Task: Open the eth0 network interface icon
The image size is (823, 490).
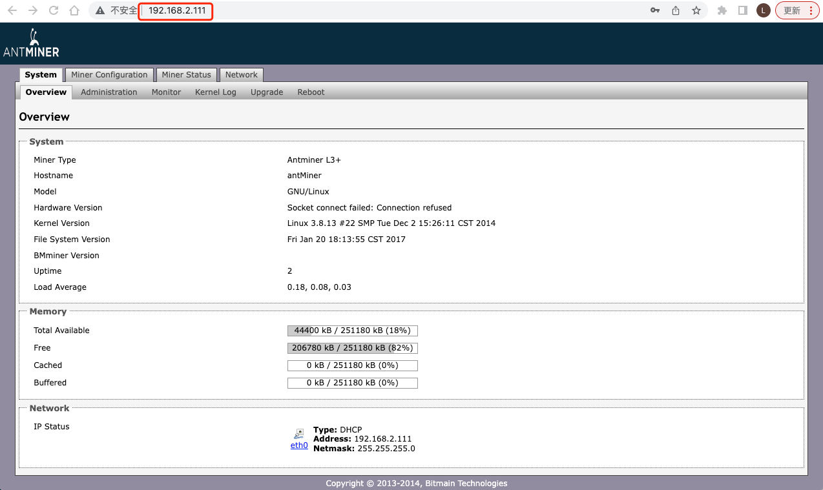Action: click(298, 434)
